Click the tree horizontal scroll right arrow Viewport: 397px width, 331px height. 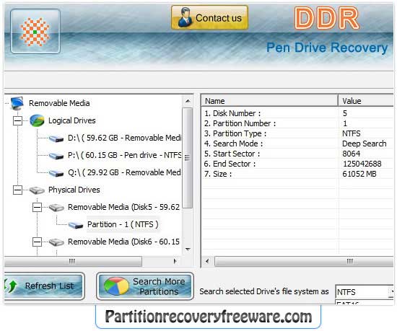(175, 261)
